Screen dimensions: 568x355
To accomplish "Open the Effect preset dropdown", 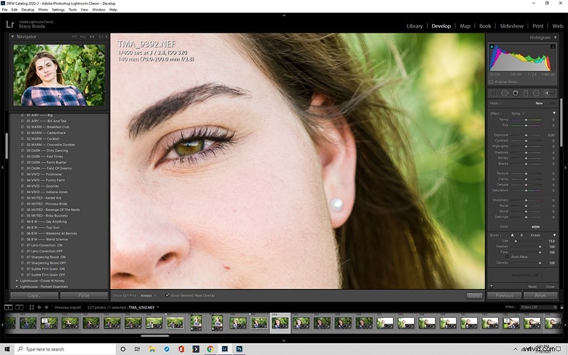I will pos(518,113).
